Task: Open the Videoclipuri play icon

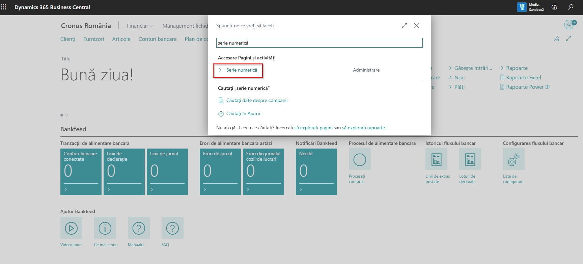Action: (71, 228)
